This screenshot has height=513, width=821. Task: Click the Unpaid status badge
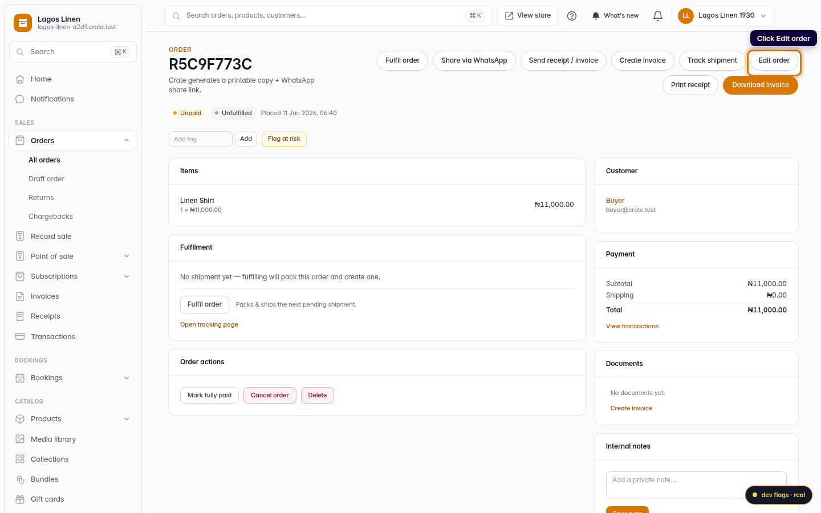click(187, 113)
